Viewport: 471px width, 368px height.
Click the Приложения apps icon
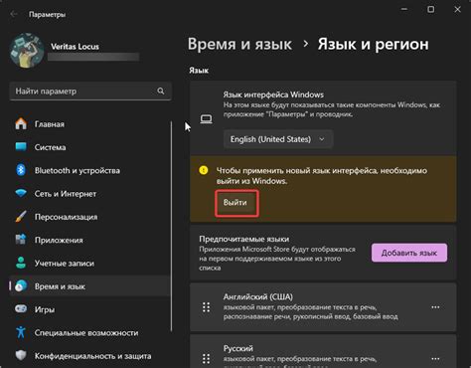point(21,240)
